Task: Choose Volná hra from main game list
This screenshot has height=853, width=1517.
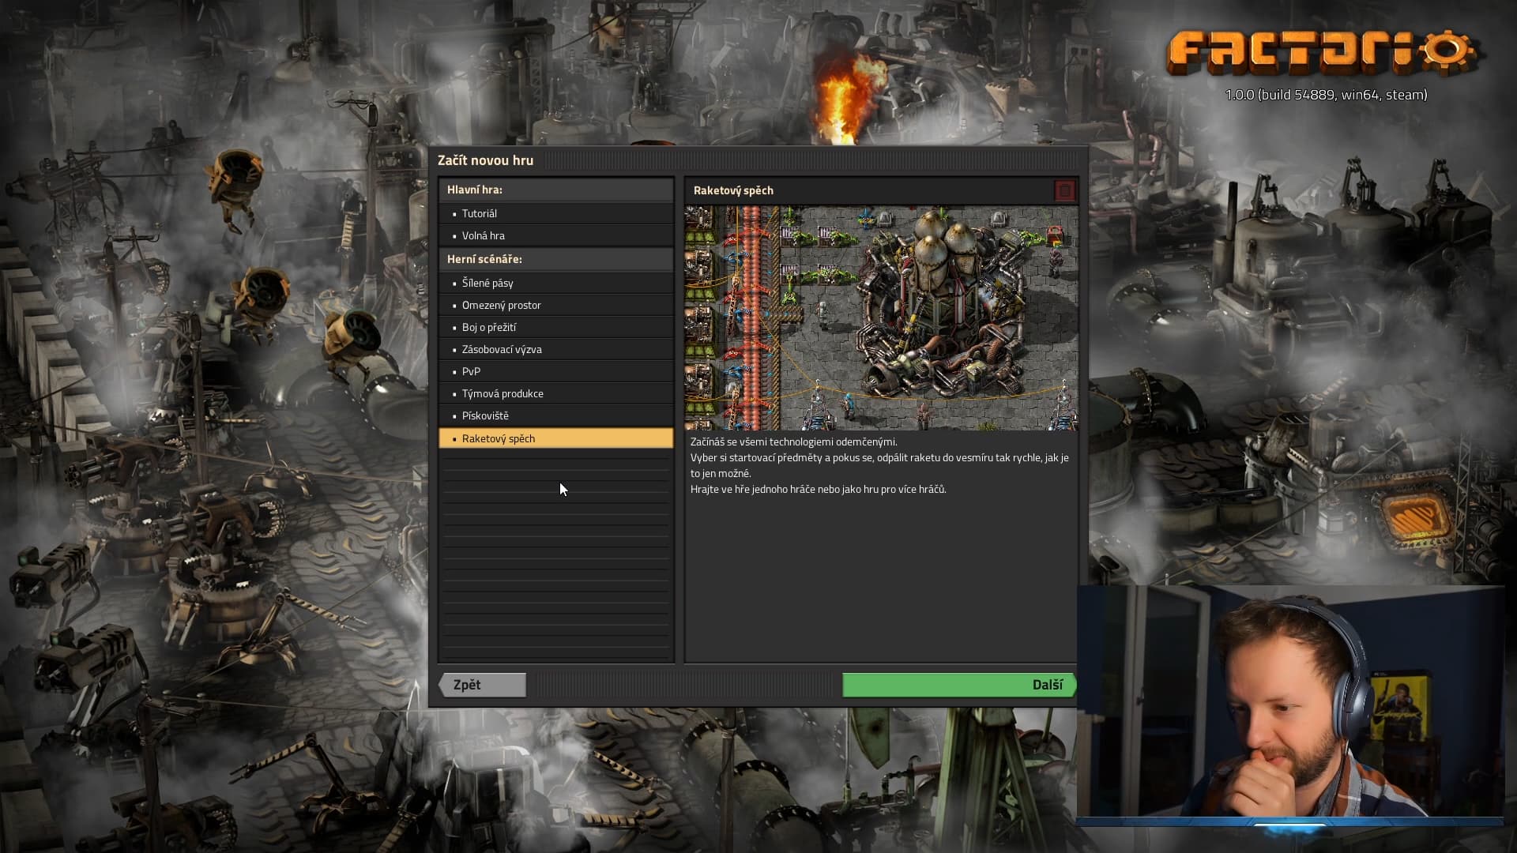Action: pos(555,235)
